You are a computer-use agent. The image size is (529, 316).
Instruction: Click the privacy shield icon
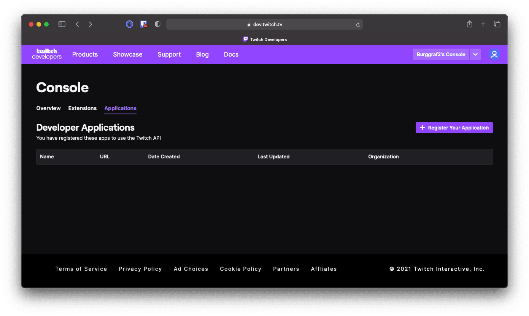[157, 24]
